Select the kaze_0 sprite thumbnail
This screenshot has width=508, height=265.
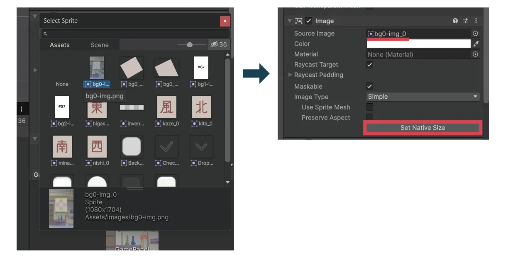point(166,107)
